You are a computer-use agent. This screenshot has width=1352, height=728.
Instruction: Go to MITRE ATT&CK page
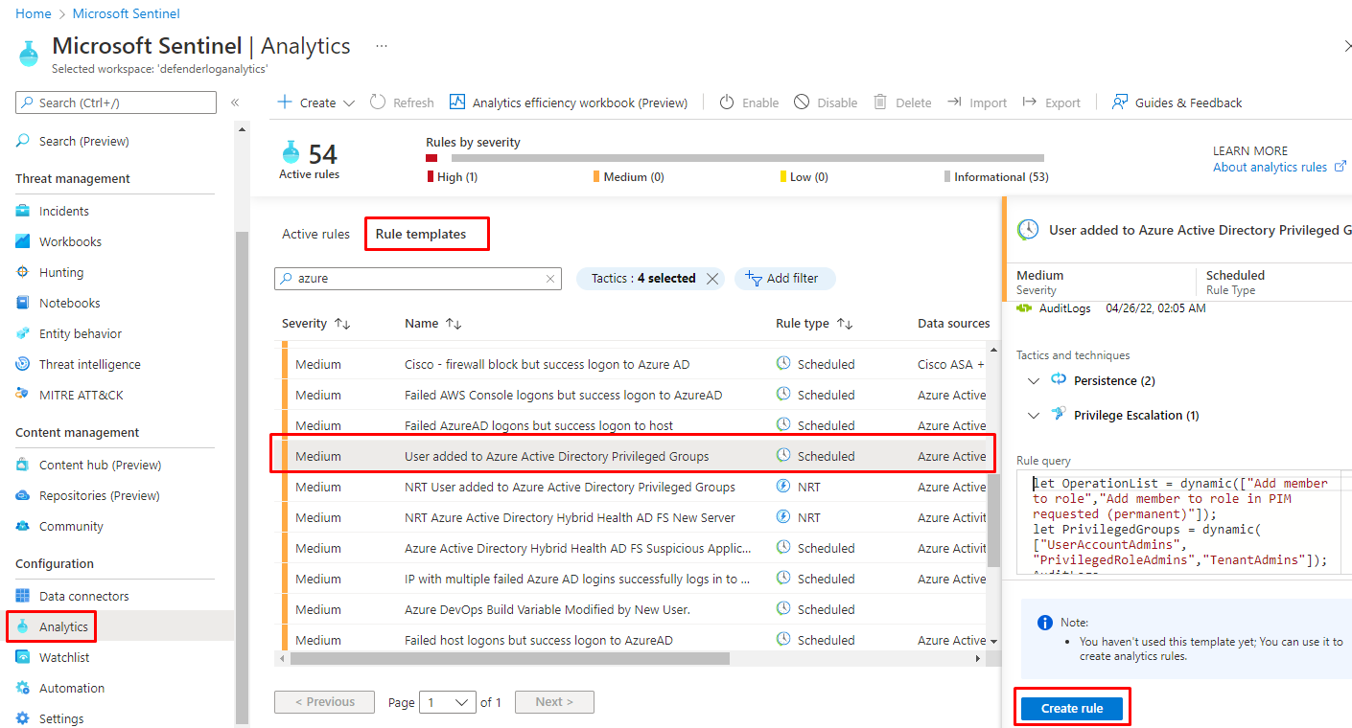tap(81, 395)
